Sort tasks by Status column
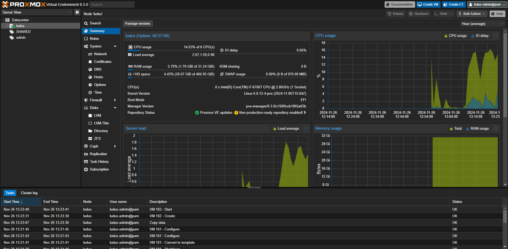The image size is (508, 249). click(476, 202)
